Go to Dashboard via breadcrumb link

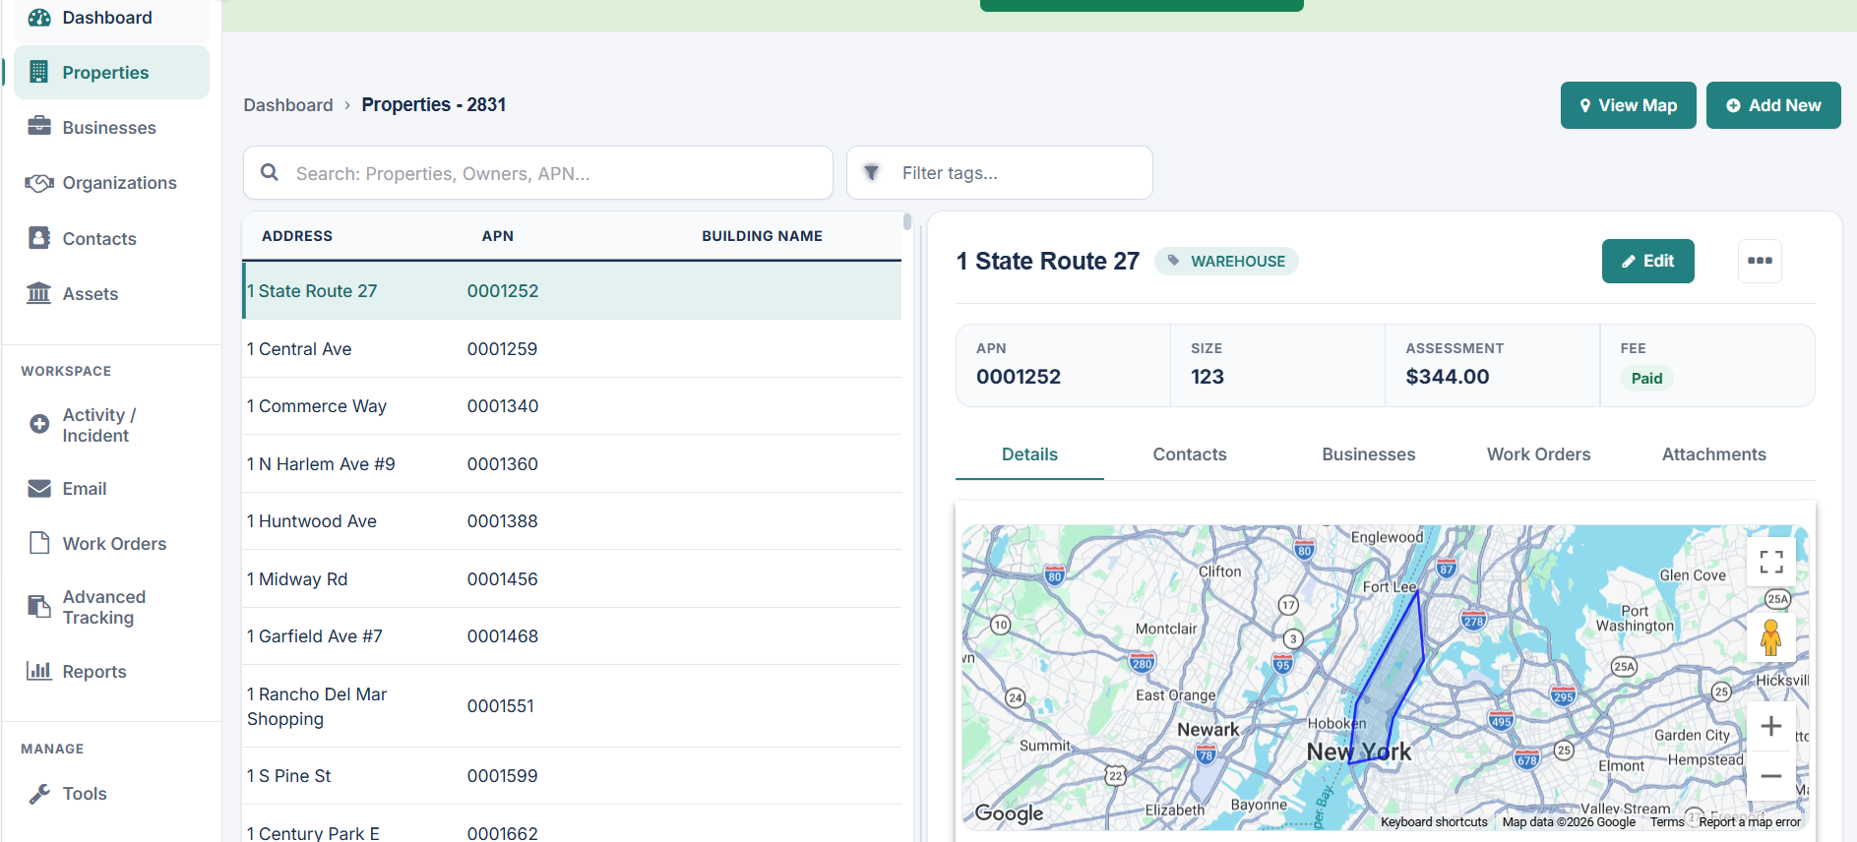[x=288, y=105]
